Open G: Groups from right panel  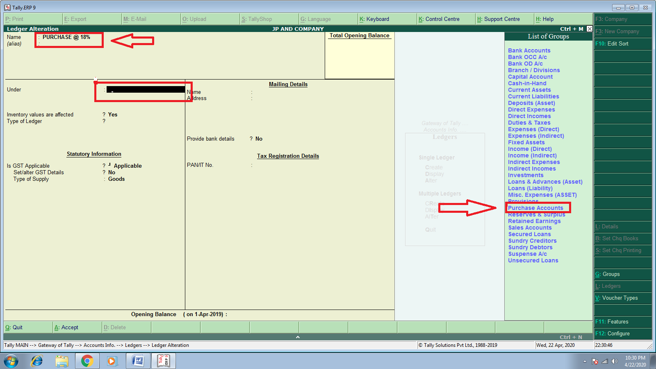click(x=623, y=274)
